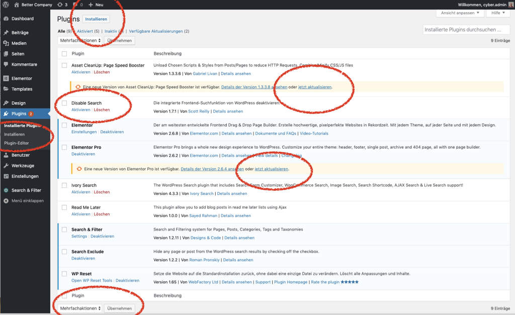The height and width of the screenshot is (315, 515).
Task: Deactivate the Search Exclude plugin
Action: (83, 259)
